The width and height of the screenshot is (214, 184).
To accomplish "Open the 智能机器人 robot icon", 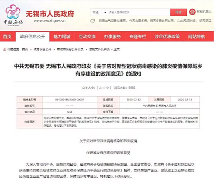I will coord(192,12).
